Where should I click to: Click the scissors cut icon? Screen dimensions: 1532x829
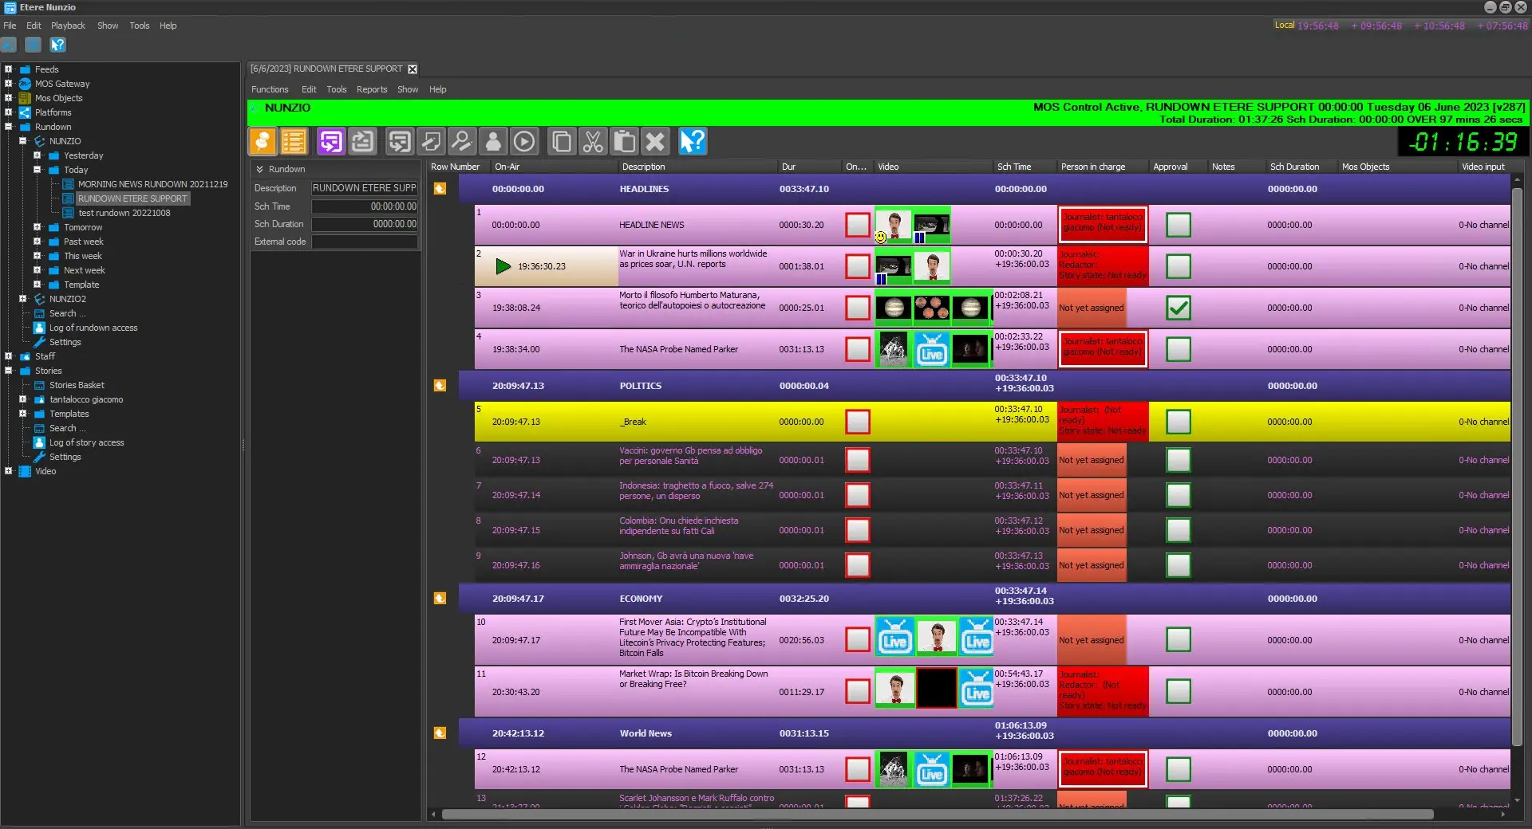tap(592, 142)
